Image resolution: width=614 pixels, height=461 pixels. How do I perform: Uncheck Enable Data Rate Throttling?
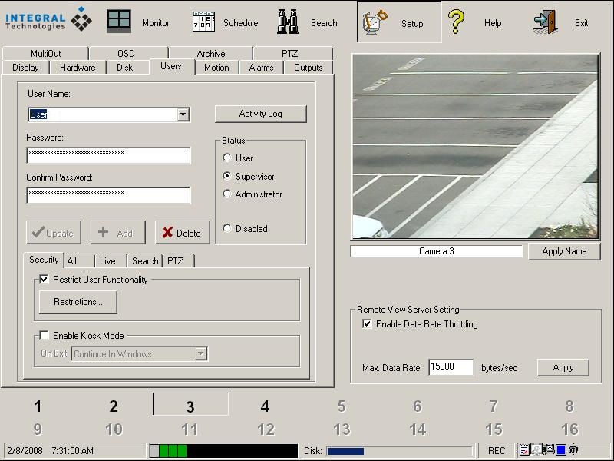(x=367, y=323)
